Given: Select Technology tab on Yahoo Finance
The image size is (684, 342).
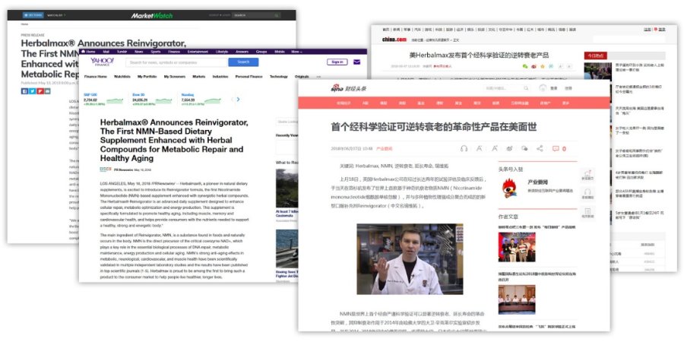Looking at the screenshot, I should coord(279,76).
